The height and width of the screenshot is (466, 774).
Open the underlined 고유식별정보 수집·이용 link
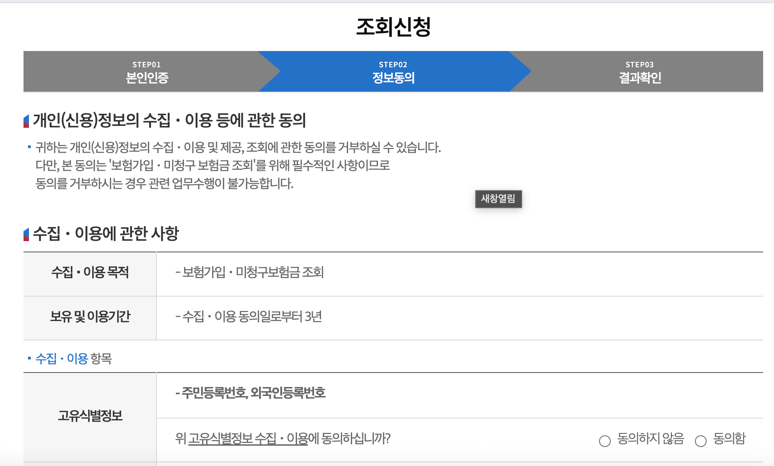click(248, 437)
